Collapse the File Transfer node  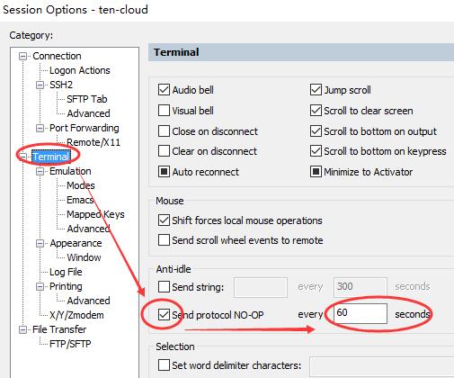[x=22, y=329]
